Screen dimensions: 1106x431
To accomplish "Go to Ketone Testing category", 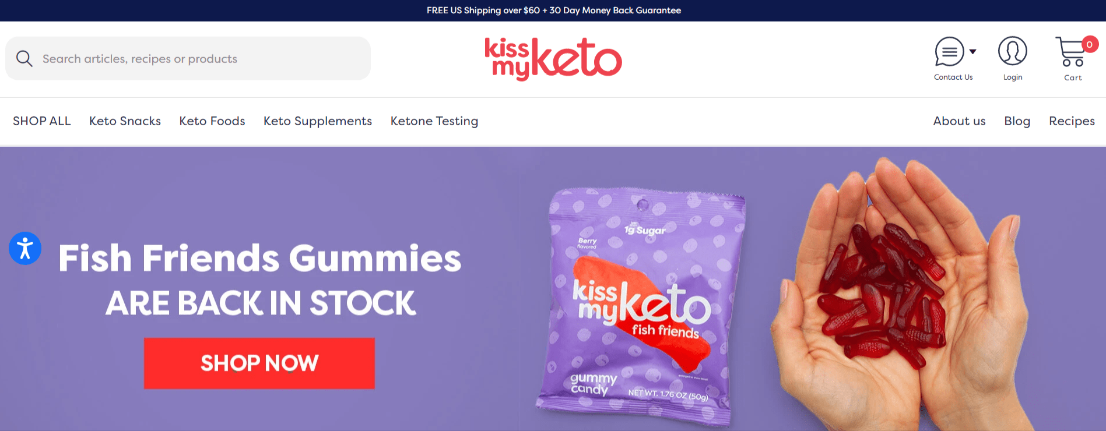I will tap(434, 121).
